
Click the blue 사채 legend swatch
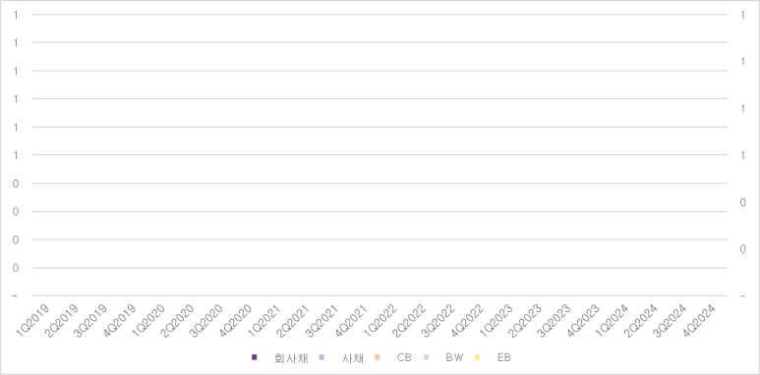point(322,357)
